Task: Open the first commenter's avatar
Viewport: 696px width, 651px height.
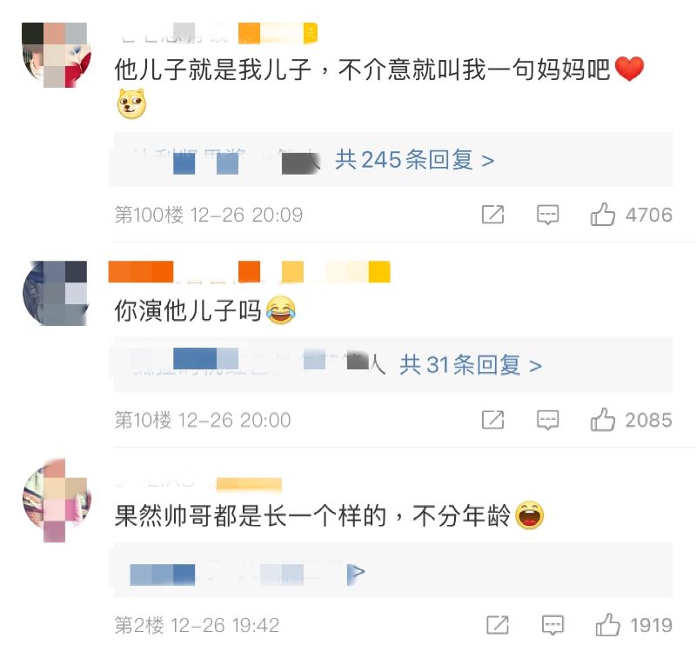Action: pyautogui.click(x=57, y=55)
